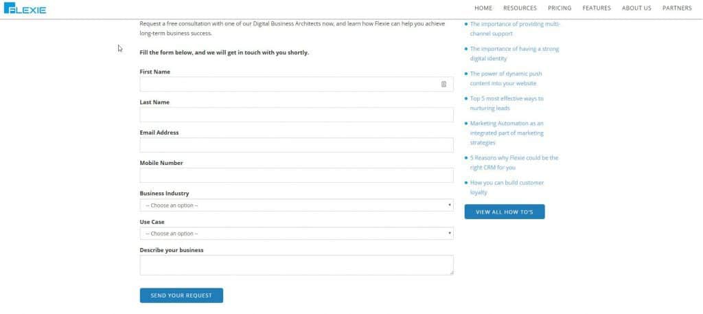703x314 pixels.
Task: Open the FEATURES menu item
Action: pyautogui.click(x=597, y=8)
